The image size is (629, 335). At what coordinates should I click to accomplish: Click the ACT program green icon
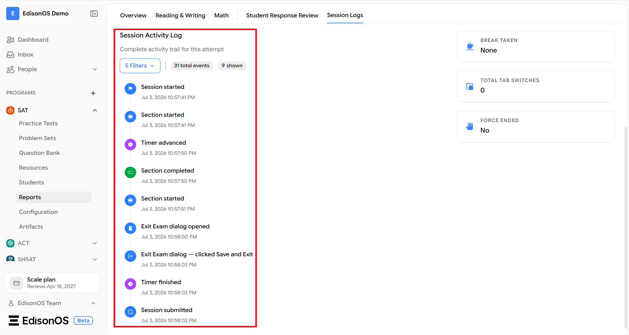[x=10, y=243]
